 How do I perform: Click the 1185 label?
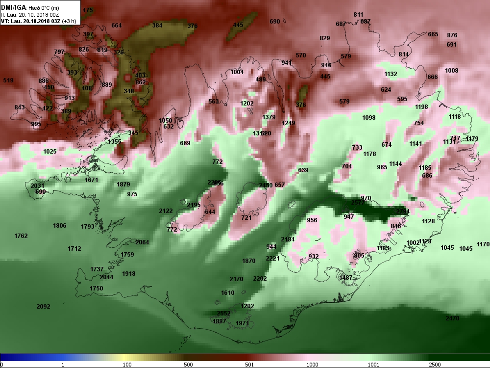pos(425,168)
